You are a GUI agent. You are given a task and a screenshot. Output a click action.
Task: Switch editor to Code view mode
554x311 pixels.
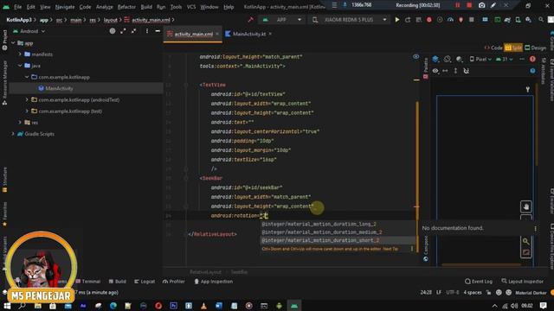493,48
